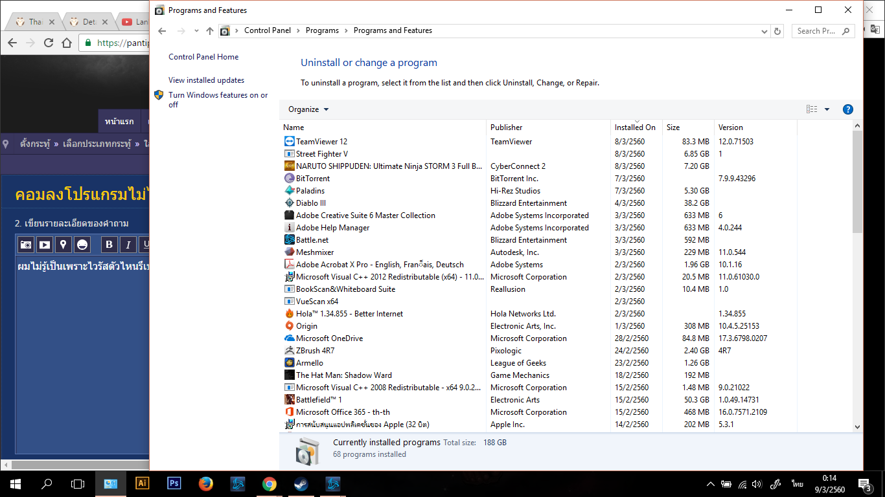Sort list by Installed On column header
885x497 pixels.
tap(636, 127)
